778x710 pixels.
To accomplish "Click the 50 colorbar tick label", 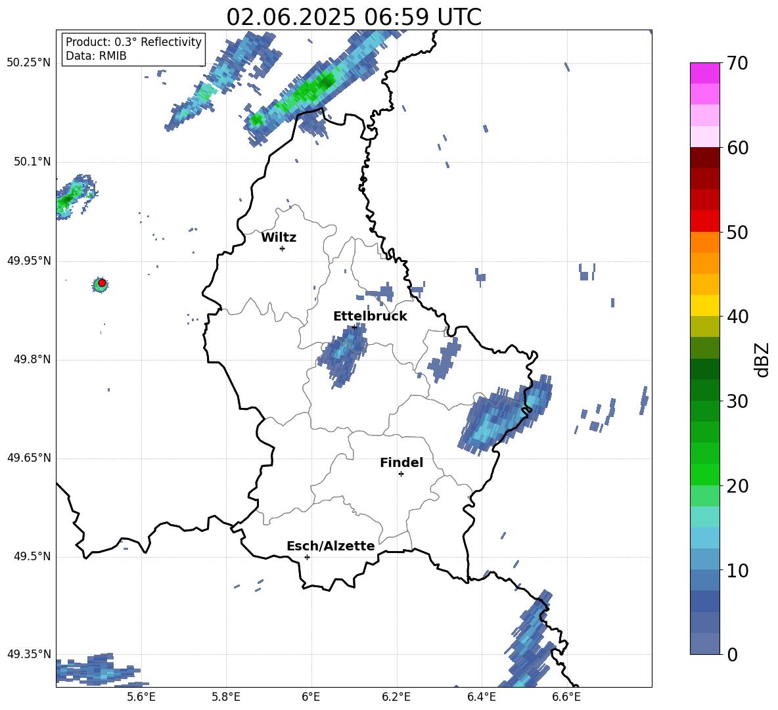I will 737,232.
